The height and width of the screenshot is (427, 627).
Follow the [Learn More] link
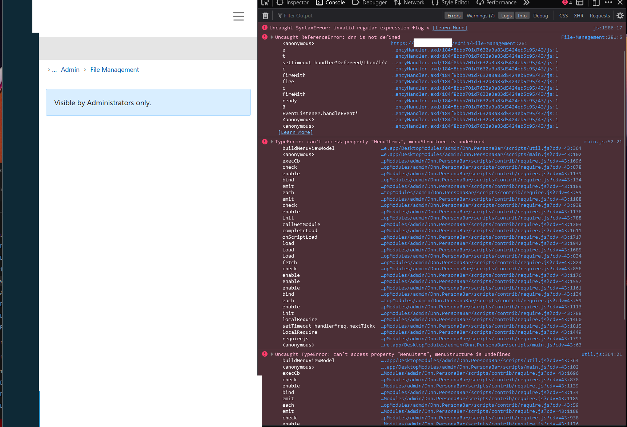(x=450, y=28)
